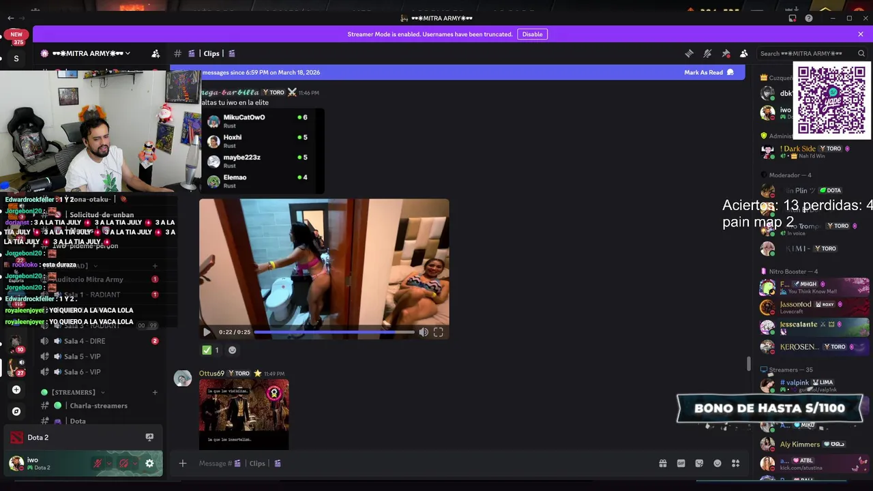Join Sala 4 - DIRE voice channel
The height and width of the screenshot is (491, 873).
pyautogui.click(x=101, y=341)
